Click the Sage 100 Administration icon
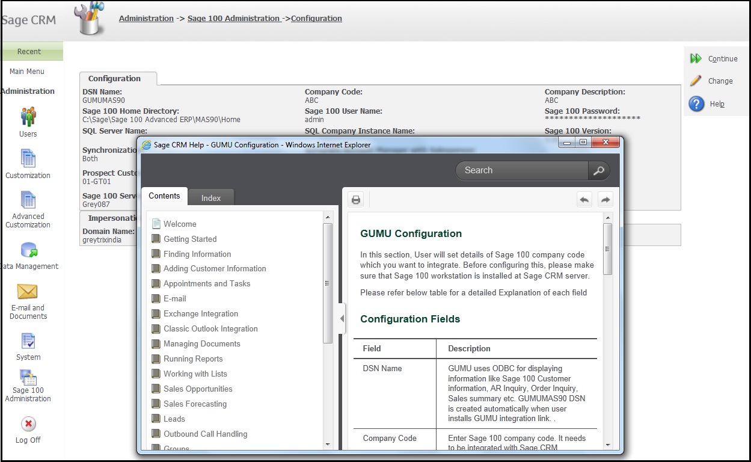The image size is (751, 462). click(28, 378)
